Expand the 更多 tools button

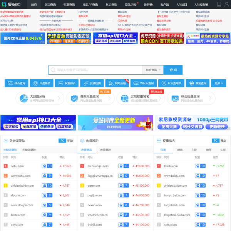[x=219, y=83]
